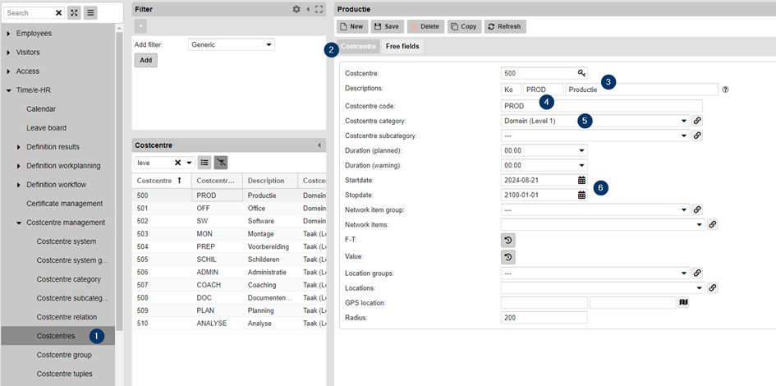Click the Radius input field

(x=544, y=318)
